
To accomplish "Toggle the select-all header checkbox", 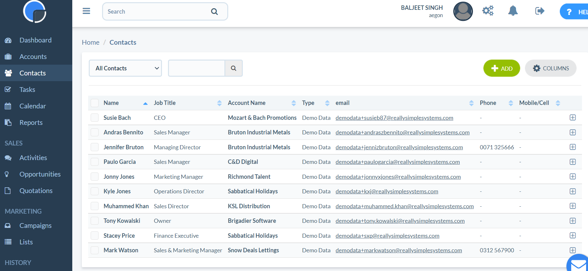I will click(95, 103).
